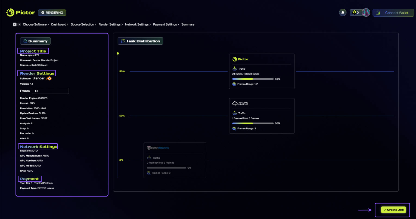Image resolution: width=416 pixels, height=219 pixels.
Task: Navigate to Network Settings breadcrumb
Action: [x=137, y=24]
